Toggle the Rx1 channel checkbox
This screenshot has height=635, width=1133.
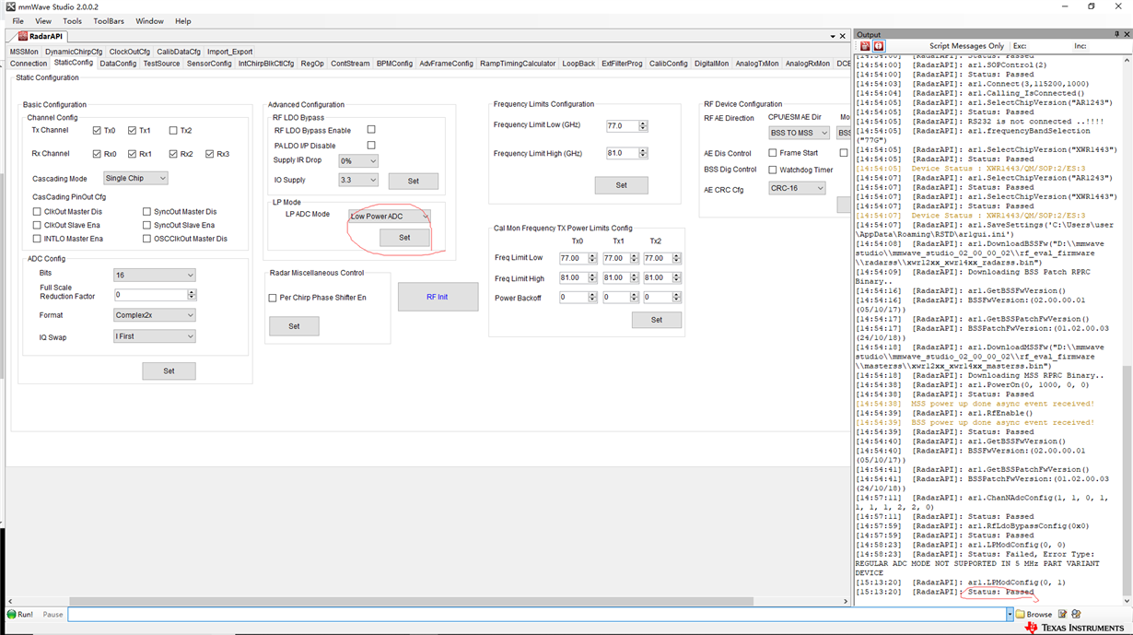(x=133, y=154)
